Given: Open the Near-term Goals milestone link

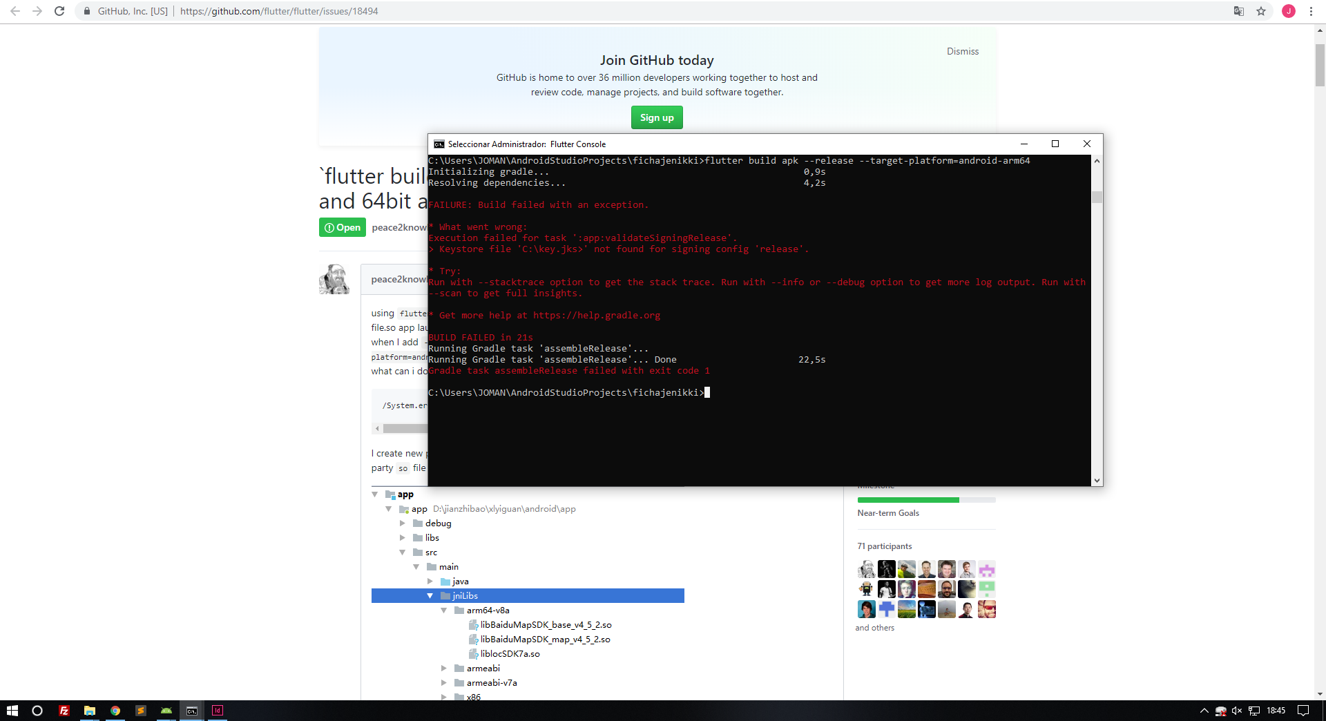Looking at the screenshot, I should 888,513.
